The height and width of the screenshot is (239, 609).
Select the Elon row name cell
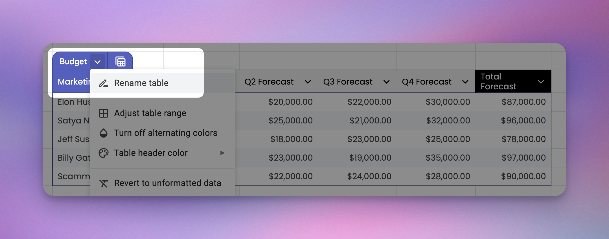(x=73, y=102)
